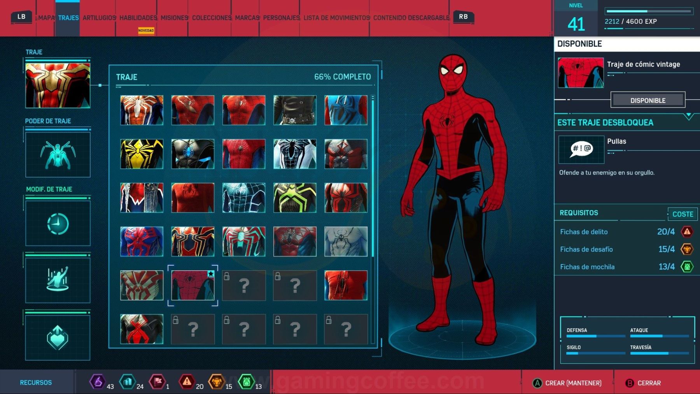This screenshot has width=700, height=394.
Task: Click the purple research token resource icon
Action: click(97, 382)
